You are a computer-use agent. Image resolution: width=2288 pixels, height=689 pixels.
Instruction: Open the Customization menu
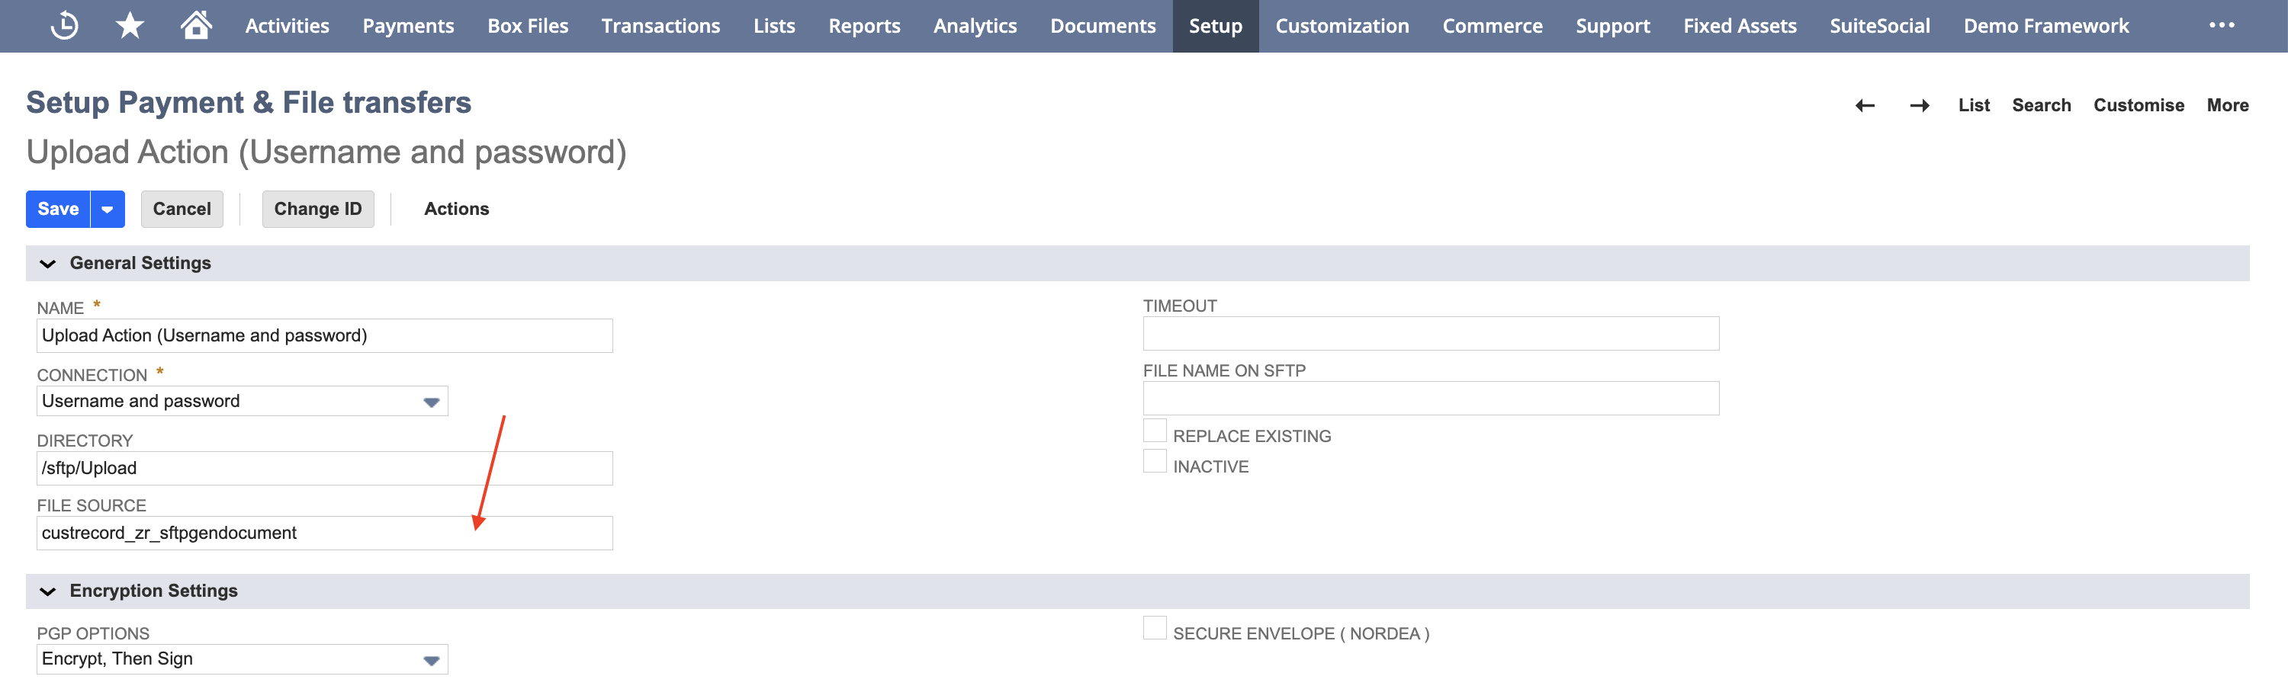pyautogui.click(x=1342, y=26)
